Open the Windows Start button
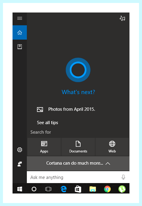 tap(20, 189)
